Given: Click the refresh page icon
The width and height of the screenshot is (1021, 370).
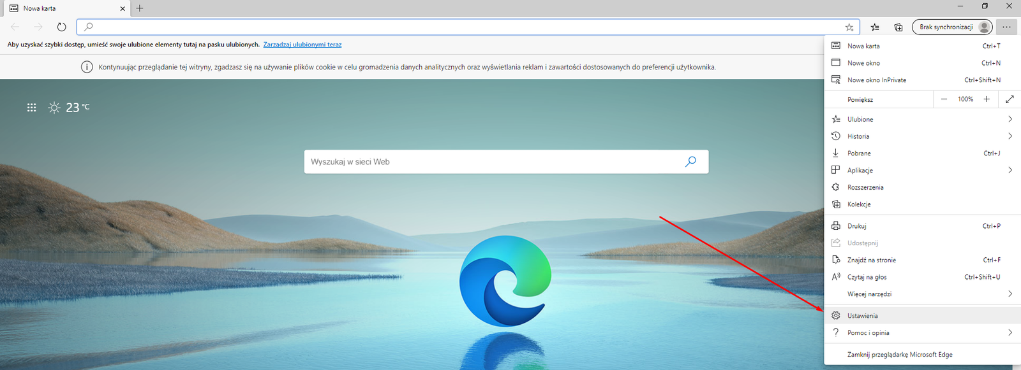Looking at the screenshot, I should click(61, 27).
